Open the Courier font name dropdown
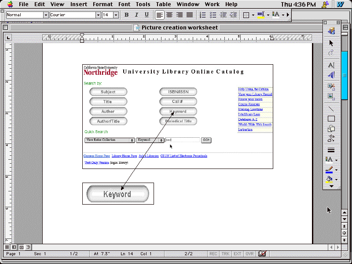Image resolution: width=352 pixels, height=264 pixels. [98, 15]
